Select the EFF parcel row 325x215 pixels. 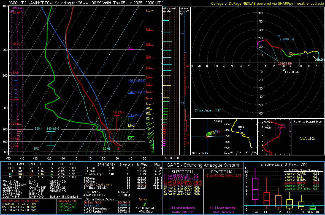pyautogui.click(x=42, y=171)
